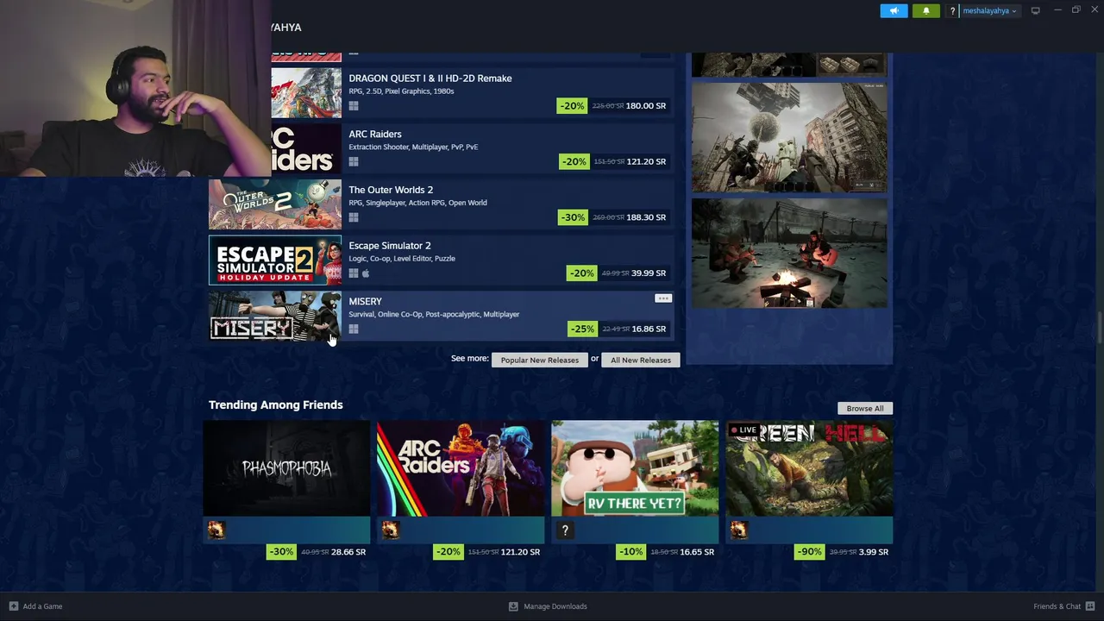Click Windows platform icon under ARC Raiders

coord(354,162)
